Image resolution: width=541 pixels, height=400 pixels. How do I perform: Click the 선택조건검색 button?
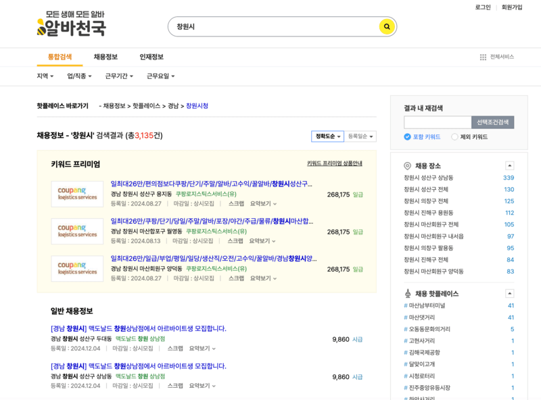click(x=494, y=121)
